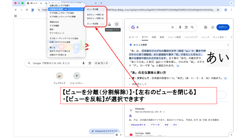Open the Wikipedia あ result link
Image resolution: width=247 pixels, height=138 pixels.
(130, 116)
